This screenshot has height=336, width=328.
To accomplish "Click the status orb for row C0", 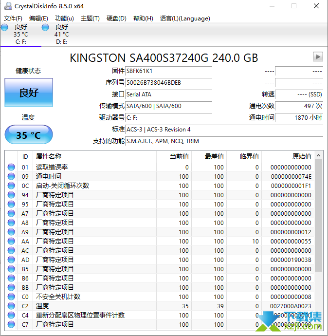I will pyautogui.click(x=11, y=297).
